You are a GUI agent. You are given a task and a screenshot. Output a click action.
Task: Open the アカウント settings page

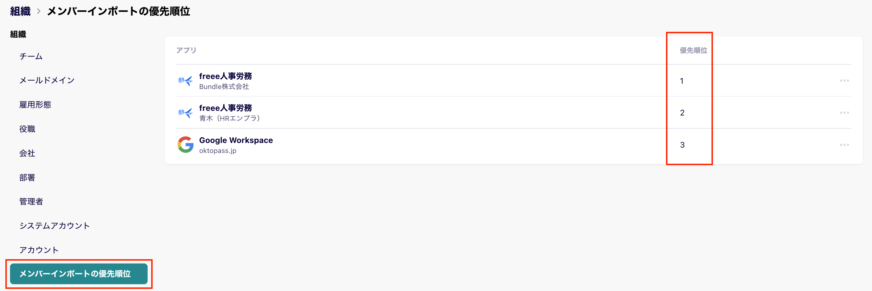coord(39,250)
